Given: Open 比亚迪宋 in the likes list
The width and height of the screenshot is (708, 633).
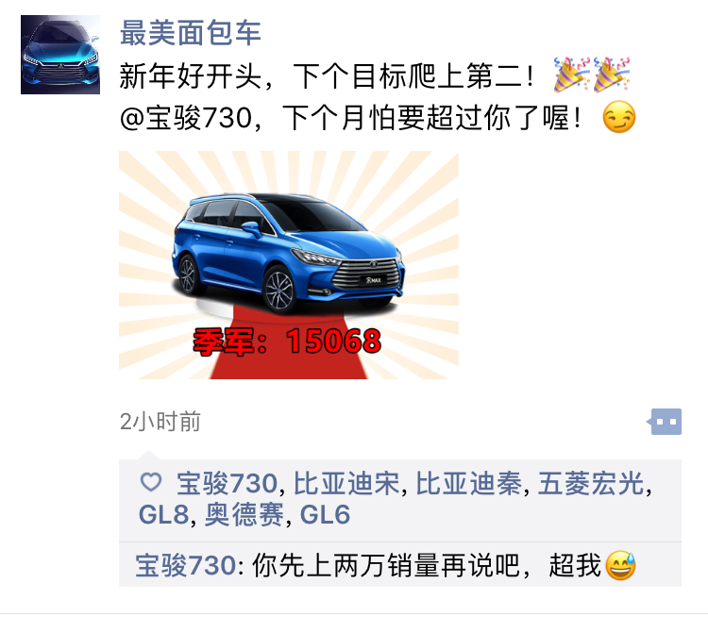Looking at the screenshot, I should click(x=346, y=484).
